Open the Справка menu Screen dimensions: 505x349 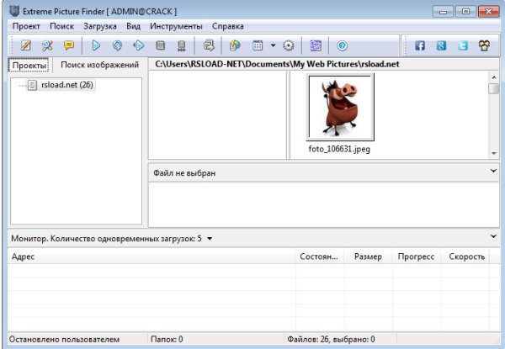[x=228, y=26]
